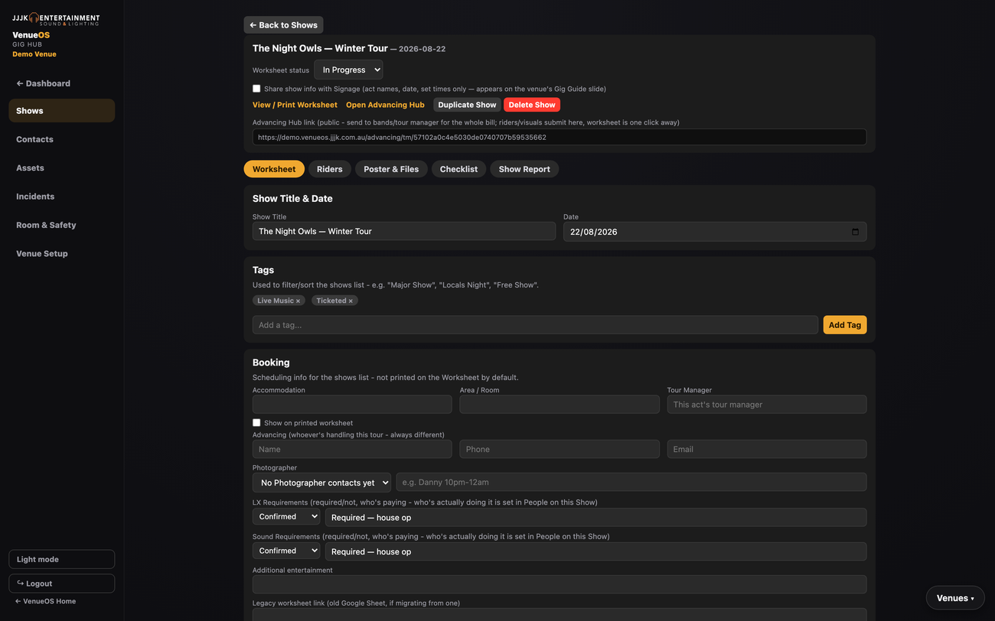Click the LX Requirements text field

595,517
